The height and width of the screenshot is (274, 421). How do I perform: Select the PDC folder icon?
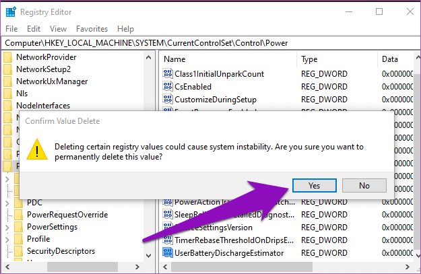(x=19, y=203)
